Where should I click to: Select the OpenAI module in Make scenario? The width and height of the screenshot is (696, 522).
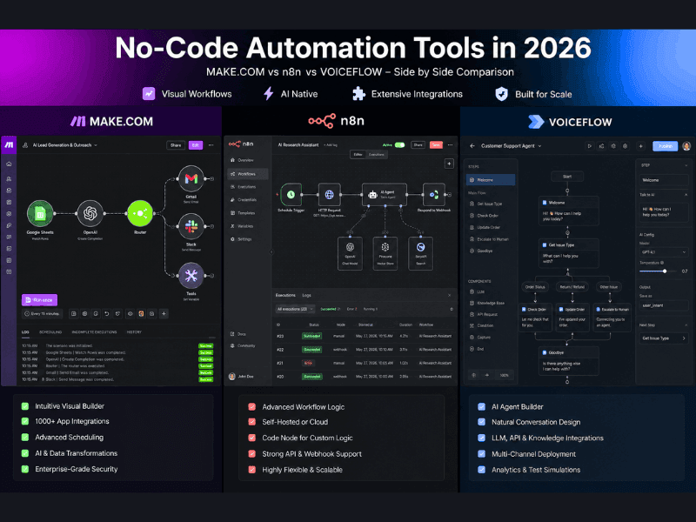point(90,213)
